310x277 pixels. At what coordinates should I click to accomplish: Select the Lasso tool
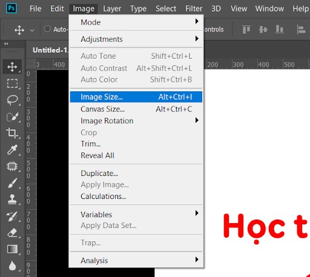(12, 100)
